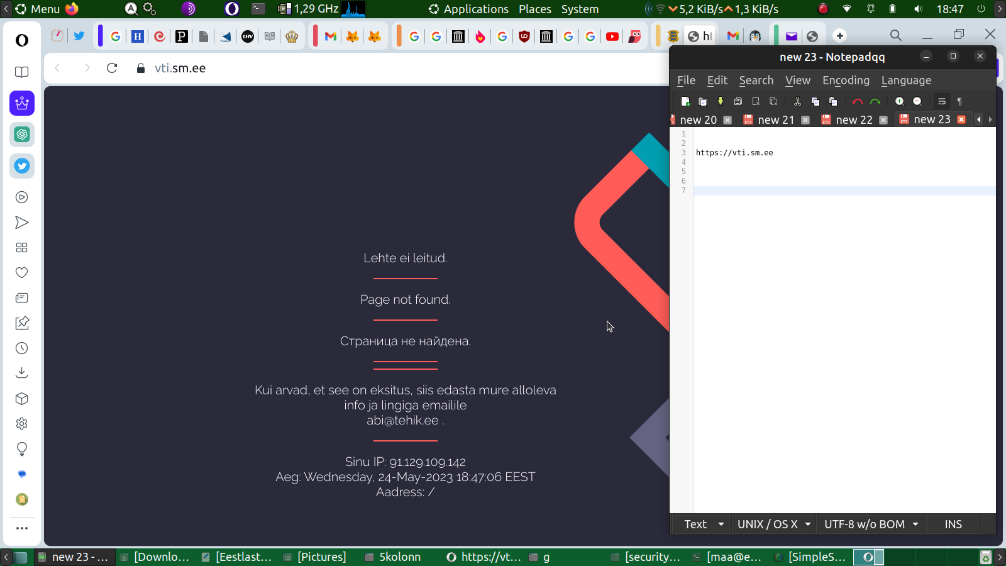Click the green Redo arrow in Notepadqq
1006x566 pixels.
[875, 101]
